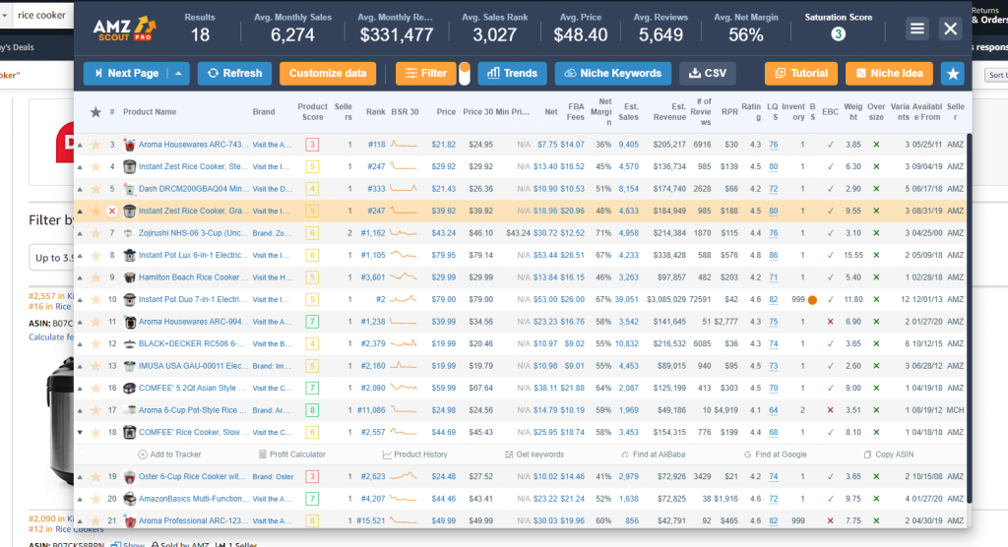Open the Niche Idea button
This screenshot has height=547, width=1008.
[x=889, y=73]
